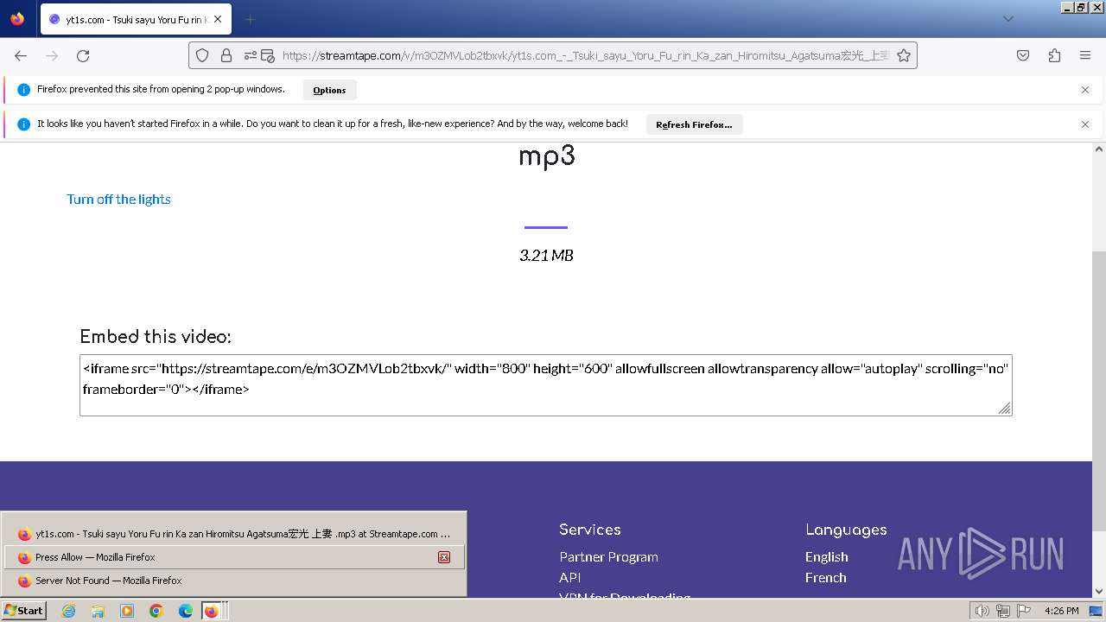The image size is (1106, 622).
Task: Go back to the previous page
Action: [21, 55]
